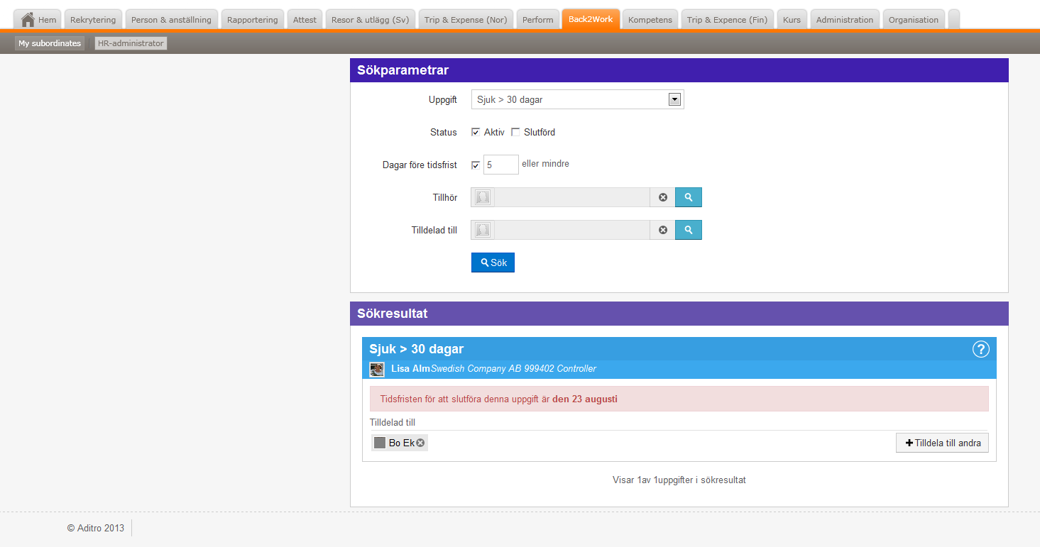Click the Tilldelad till person field
Screen dimensions: 1040x547
tap(572, 230)
